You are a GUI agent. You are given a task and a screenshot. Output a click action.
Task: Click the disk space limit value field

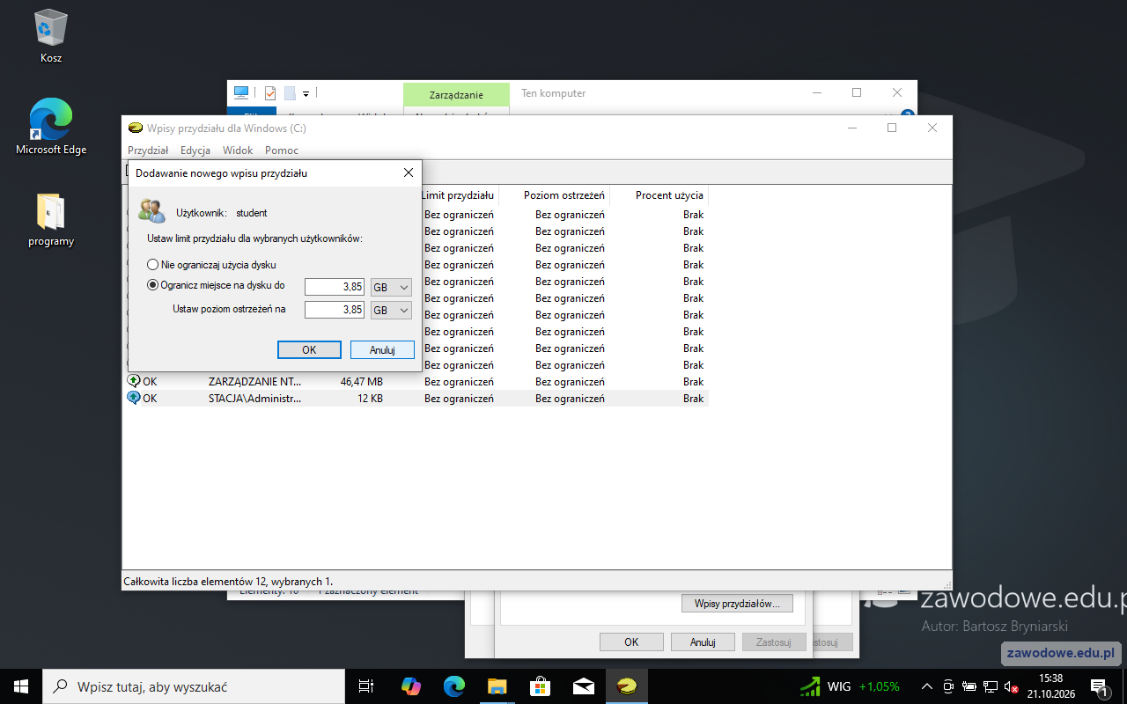[x=335, y=287]
